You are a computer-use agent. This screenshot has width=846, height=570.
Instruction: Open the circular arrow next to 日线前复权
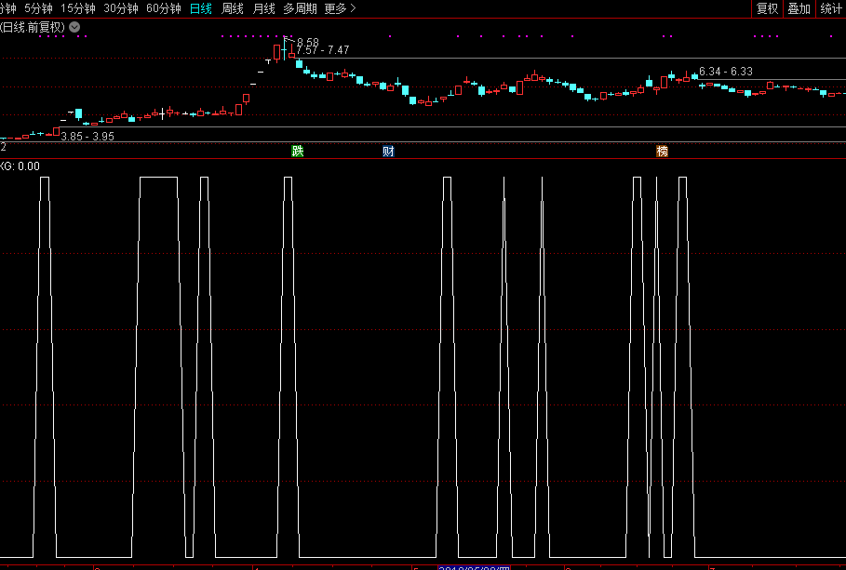tap(74, 27)
